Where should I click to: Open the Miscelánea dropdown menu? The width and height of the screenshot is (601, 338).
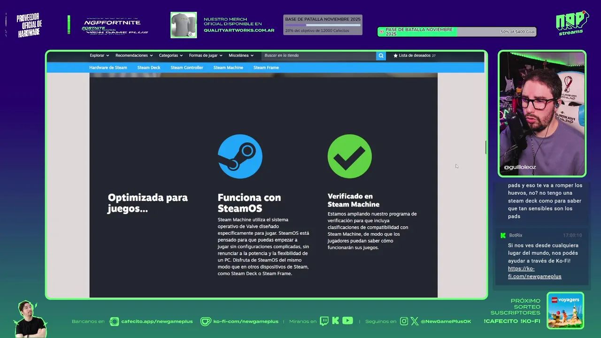tap(241, 55)
